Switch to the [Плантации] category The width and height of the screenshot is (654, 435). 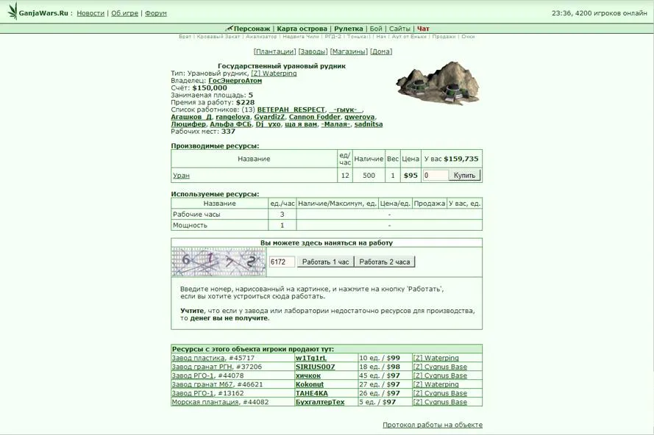coord(274,51)
